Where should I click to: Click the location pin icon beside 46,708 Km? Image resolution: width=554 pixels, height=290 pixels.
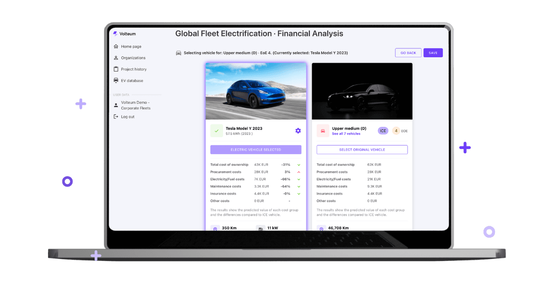pos(321,229)
